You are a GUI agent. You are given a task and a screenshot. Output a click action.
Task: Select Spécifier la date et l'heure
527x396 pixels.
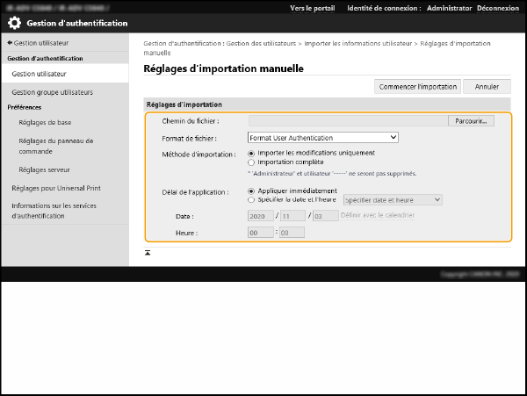click(x=252, y=199)
